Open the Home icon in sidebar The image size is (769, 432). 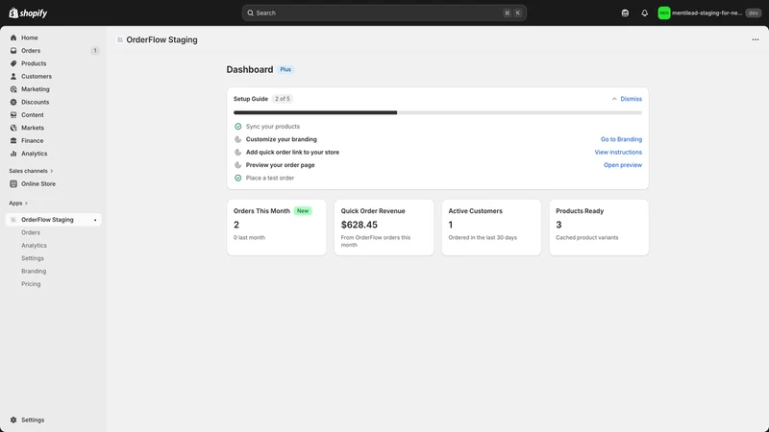13,37
